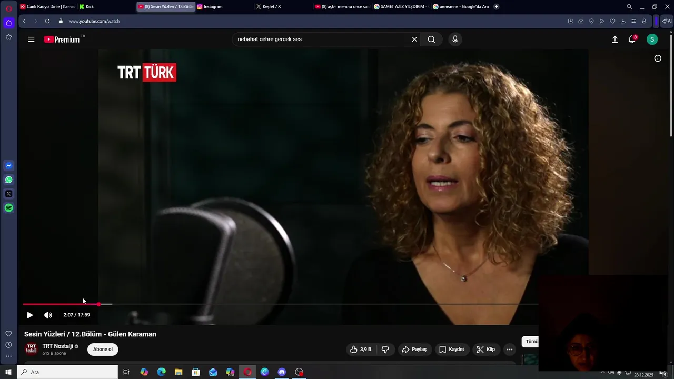674x379 pixels.
Task: Show video info card icon
Action: [658, 58]
